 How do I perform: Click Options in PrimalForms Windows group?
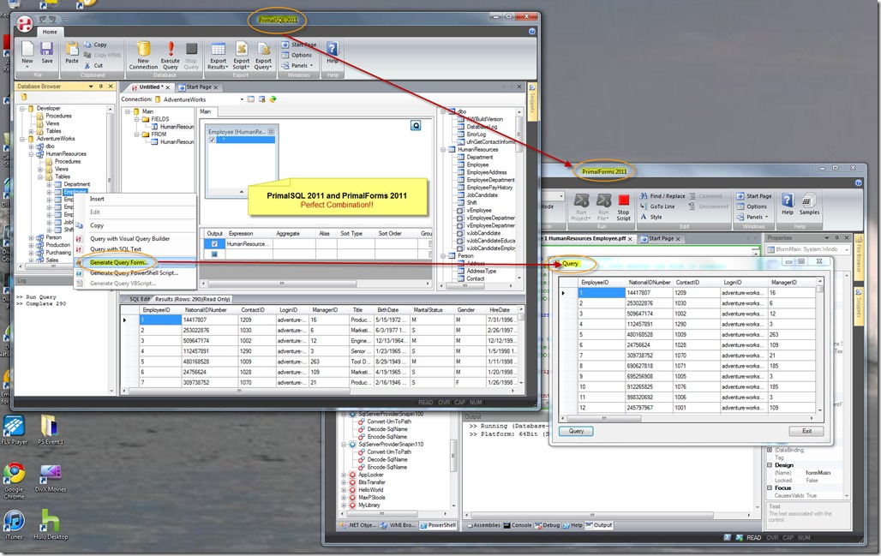[x=752, y=206]
